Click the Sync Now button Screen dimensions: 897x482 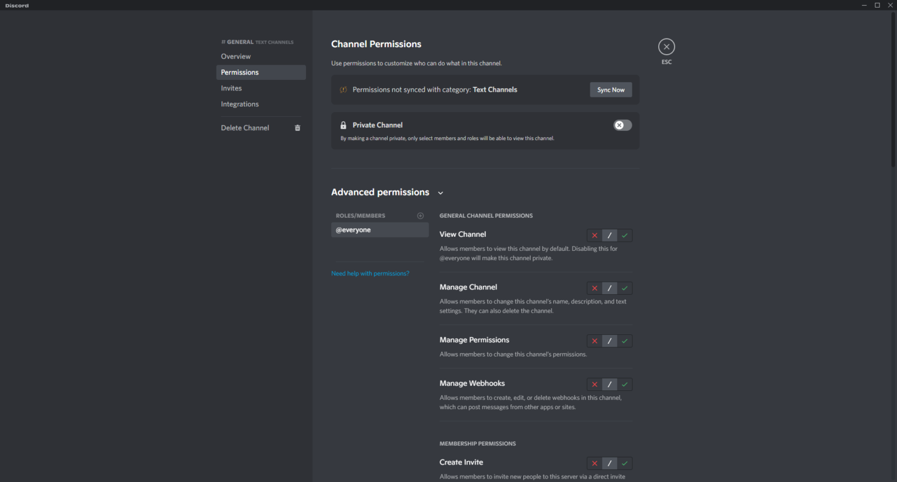click(610, 90)
